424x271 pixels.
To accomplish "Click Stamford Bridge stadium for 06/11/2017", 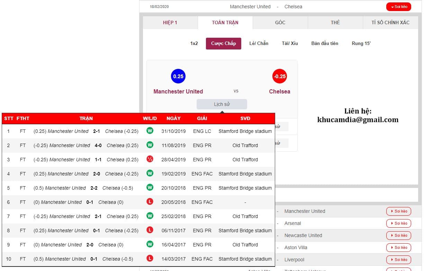I will point(245,231).
